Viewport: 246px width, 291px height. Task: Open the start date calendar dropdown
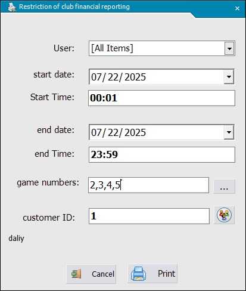[x=229, y=76]
